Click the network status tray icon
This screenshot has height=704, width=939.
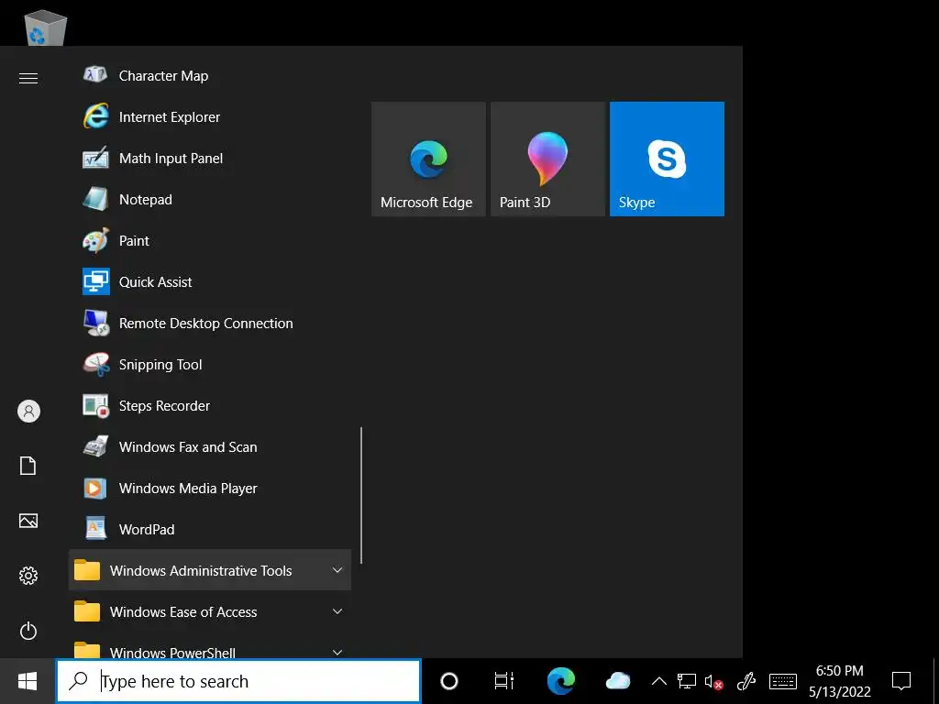tap(686, 681)
